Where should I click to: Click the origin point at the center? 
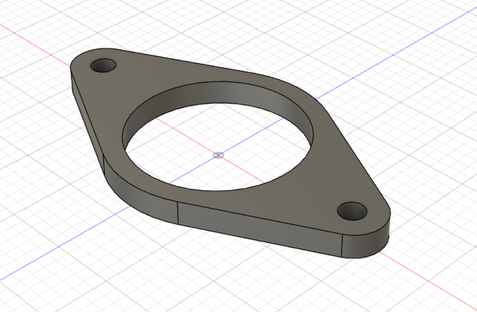(x=218, y=155)
